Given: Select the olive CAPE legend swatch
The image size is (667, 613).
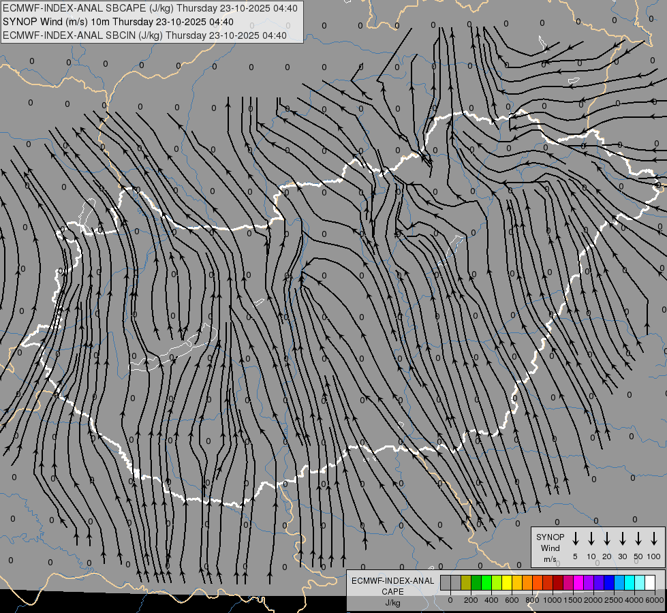Looking at the screenshot, I should pos(466,582).
